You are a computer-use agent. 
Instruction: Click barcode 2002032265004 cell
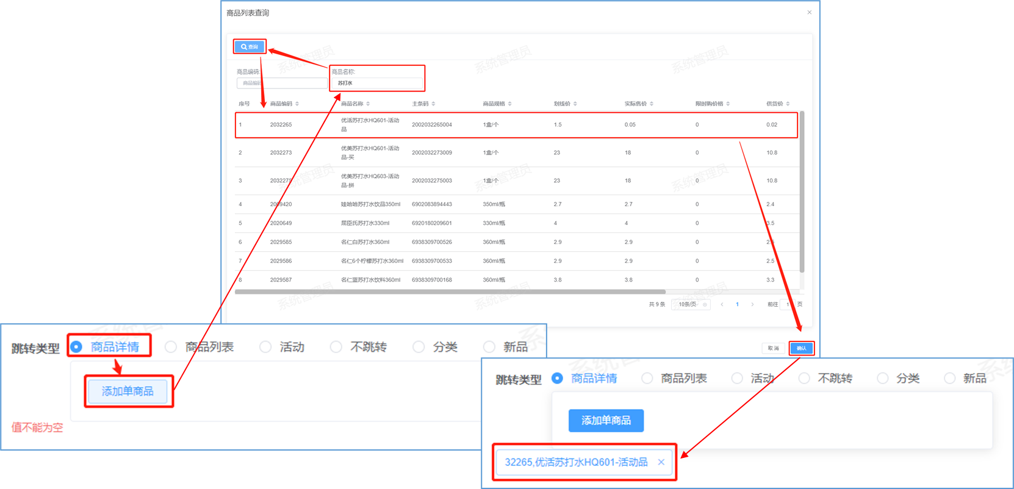[x=432, y=125]
